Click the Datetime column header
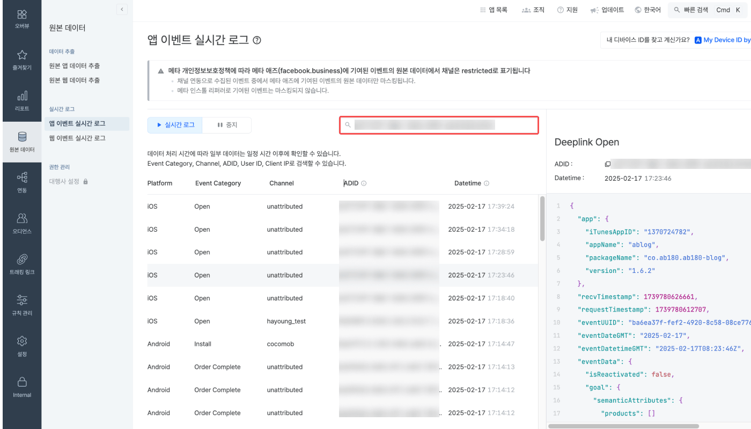Screen dimensions: 751x429 point(468,183)
